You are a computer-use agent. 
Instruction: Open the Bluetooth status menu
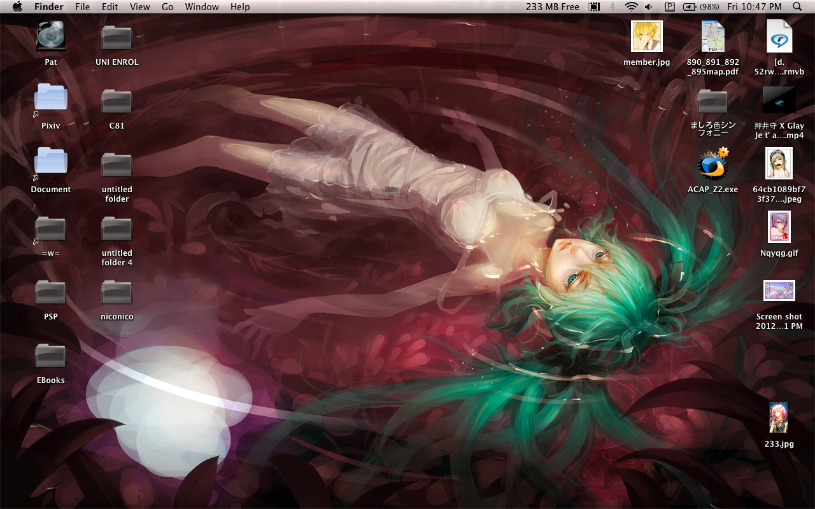613,7
